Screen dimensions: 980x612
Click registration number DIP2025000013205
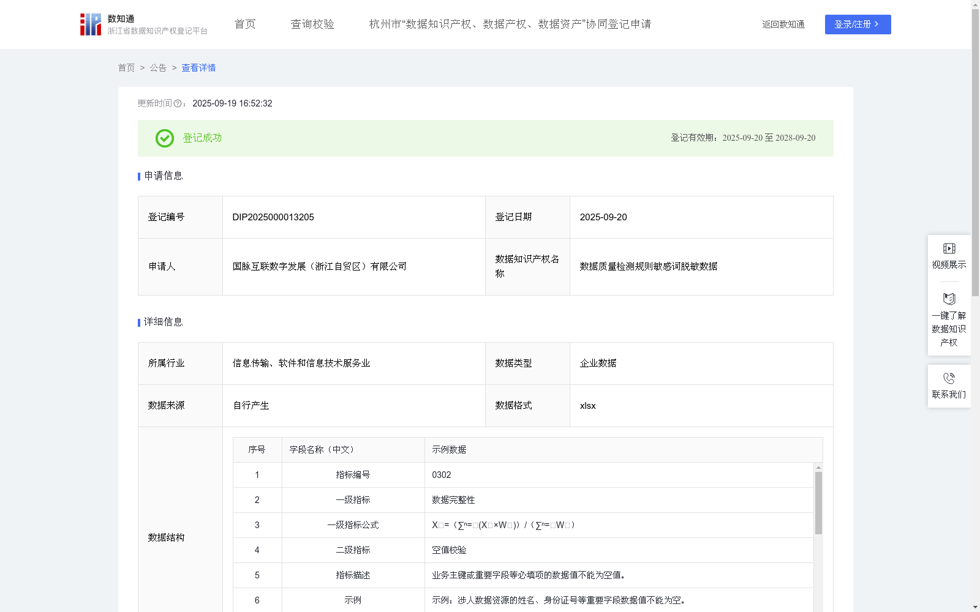pyautogui.click(x=273, y=217)
